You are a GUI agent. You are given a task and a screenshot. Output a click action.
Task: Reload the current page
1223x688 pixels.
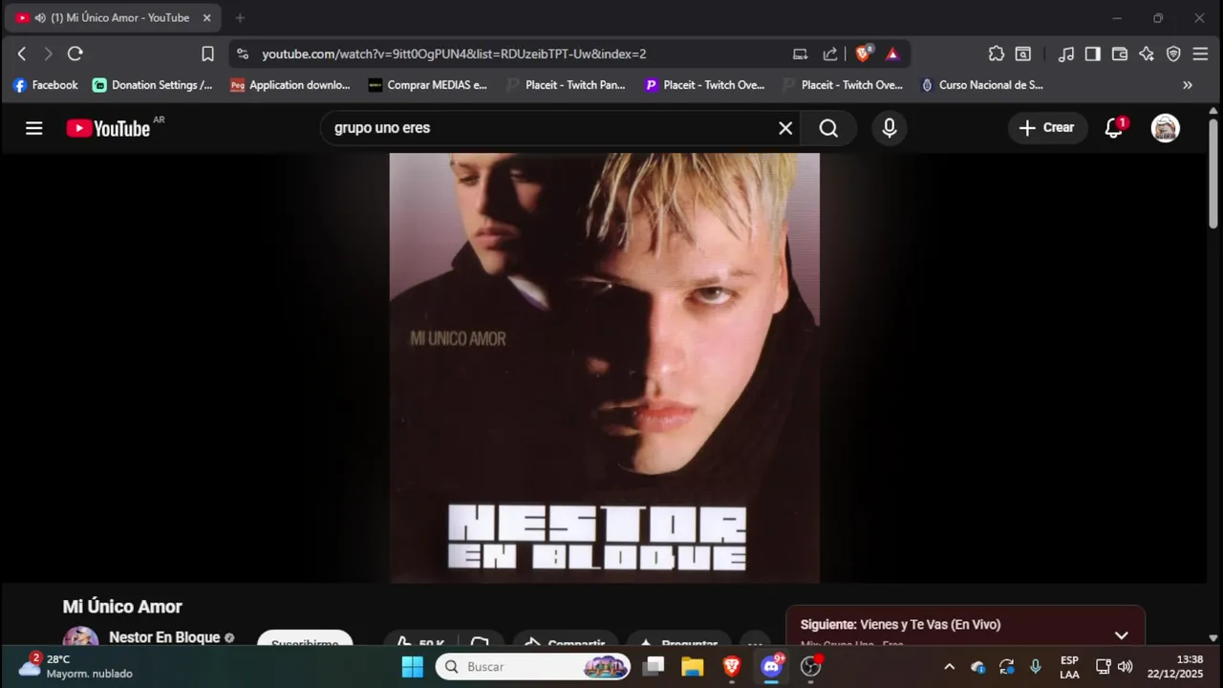(75, 54)
